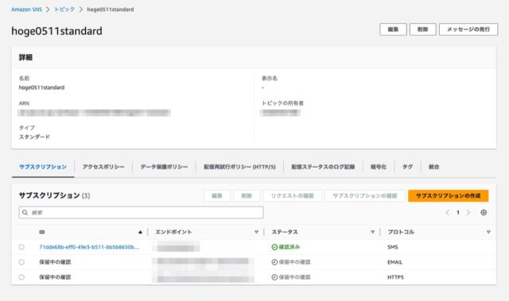Click プロトコル column header
Image resolution: width=509 pixels, height=301 pixels.
[x=401, y=232]
